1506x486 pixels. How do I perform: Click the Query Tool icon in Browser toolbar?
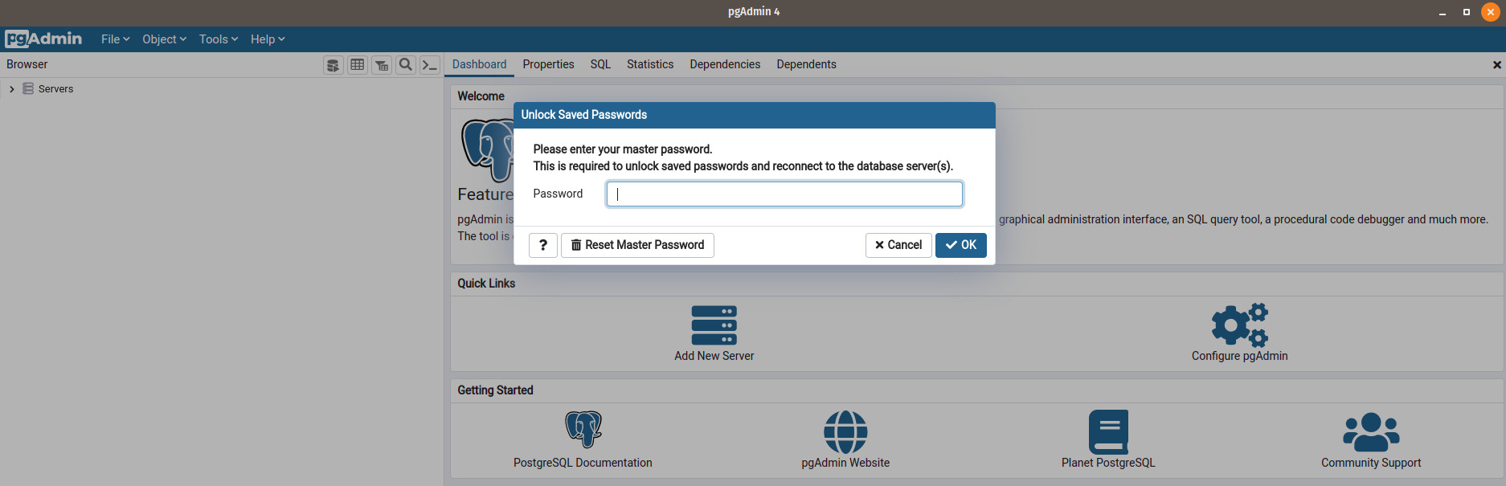pyautogui.click(x=333, y=65)
